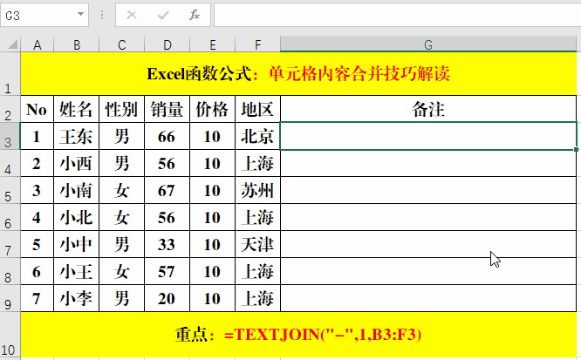This screenshot has height=360, width=581.
Task: Select row 7 header
Action: point(10,244)
